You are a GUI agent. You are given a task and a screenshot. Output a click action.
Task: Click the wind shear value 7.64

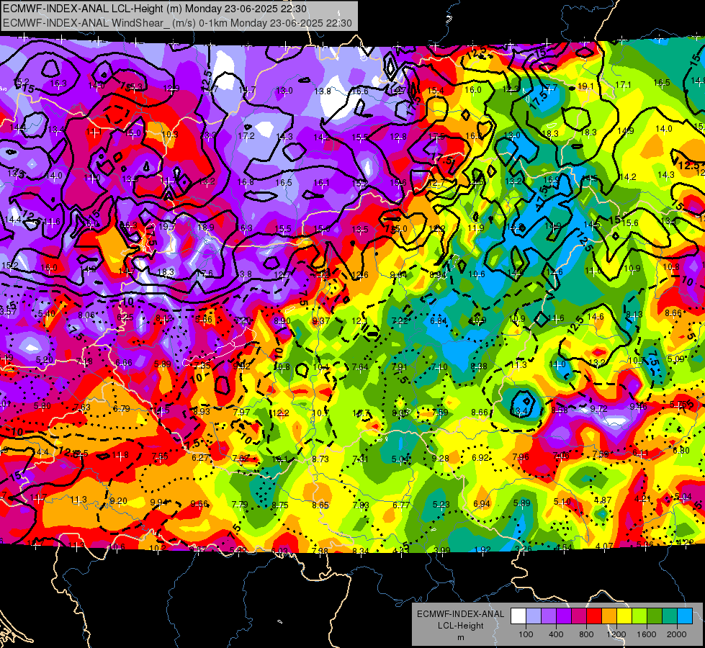pos(360,367)
